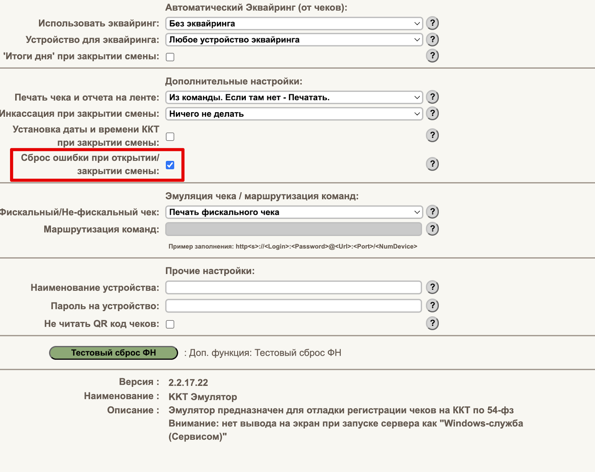Open help for 'Маршрутизация команд'
This screenshot has width=595, height=472.
click(432, 229)
